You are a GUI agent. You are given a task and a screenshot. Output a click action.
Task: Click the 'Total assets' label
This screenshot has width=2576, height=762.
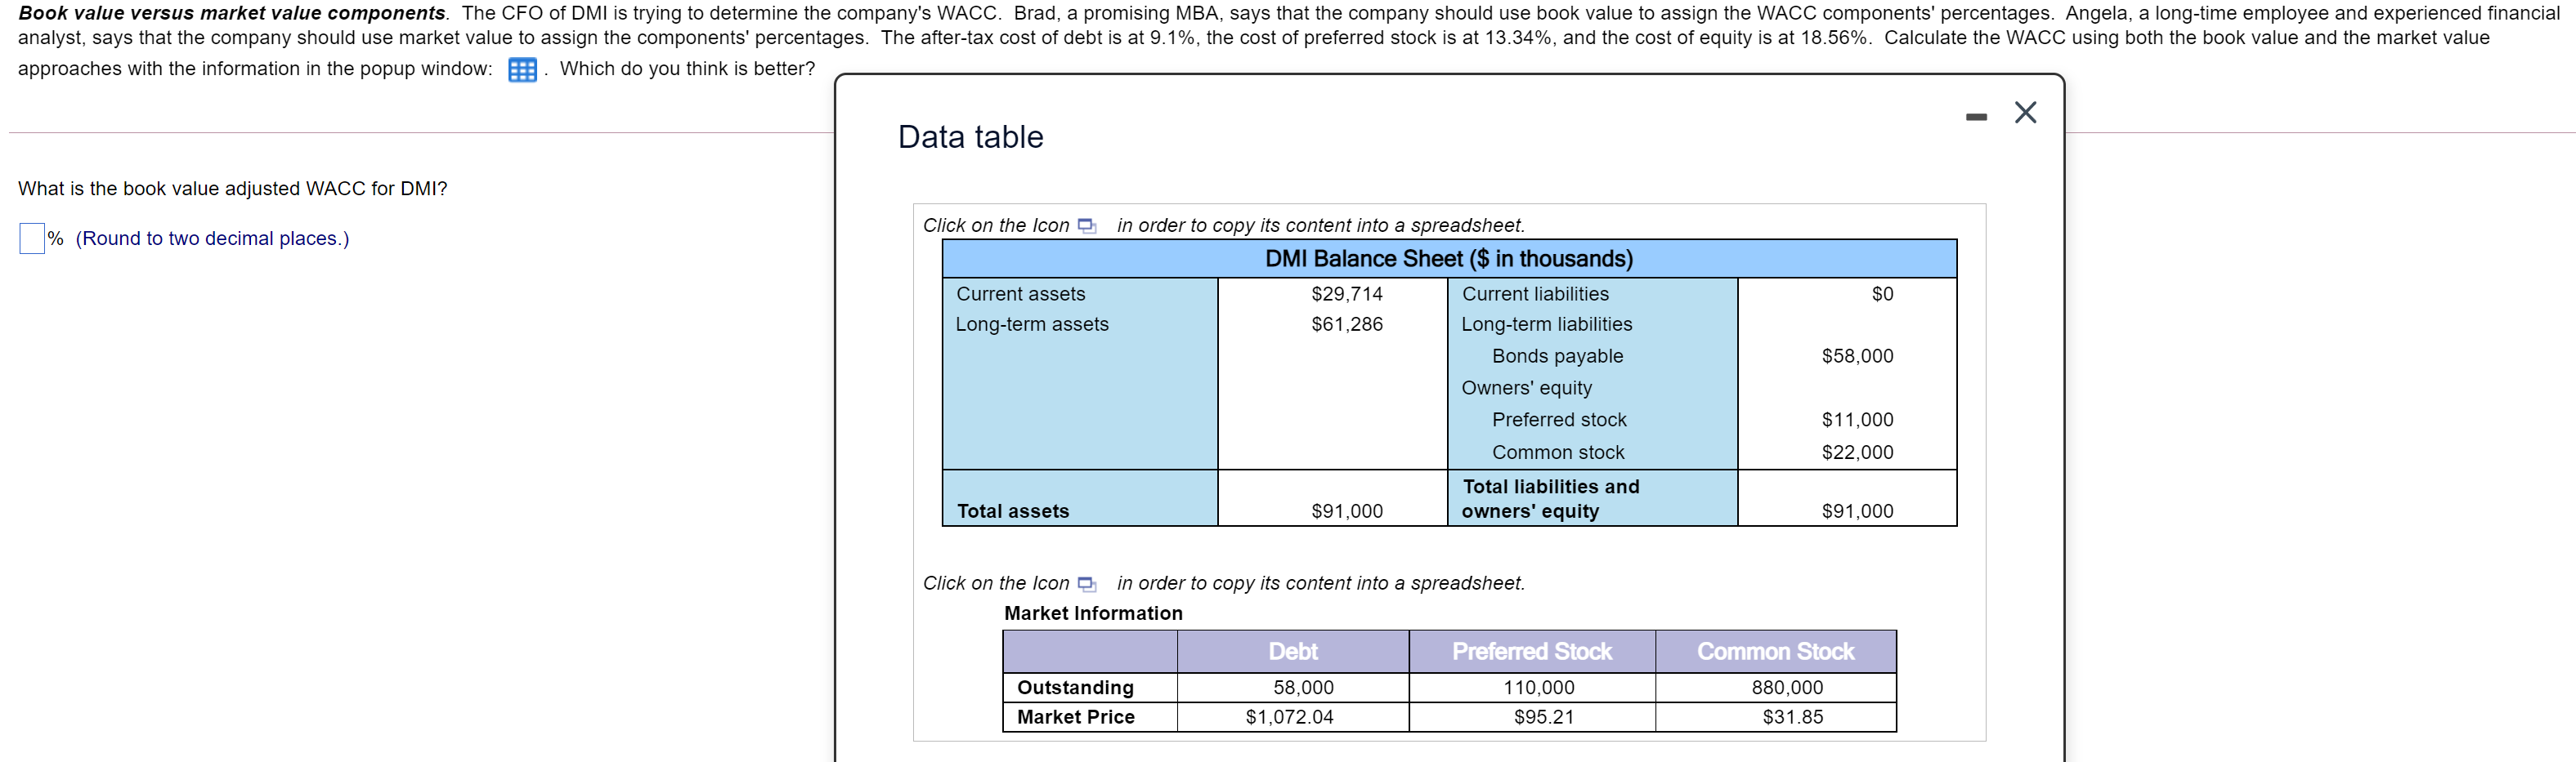1013,511
